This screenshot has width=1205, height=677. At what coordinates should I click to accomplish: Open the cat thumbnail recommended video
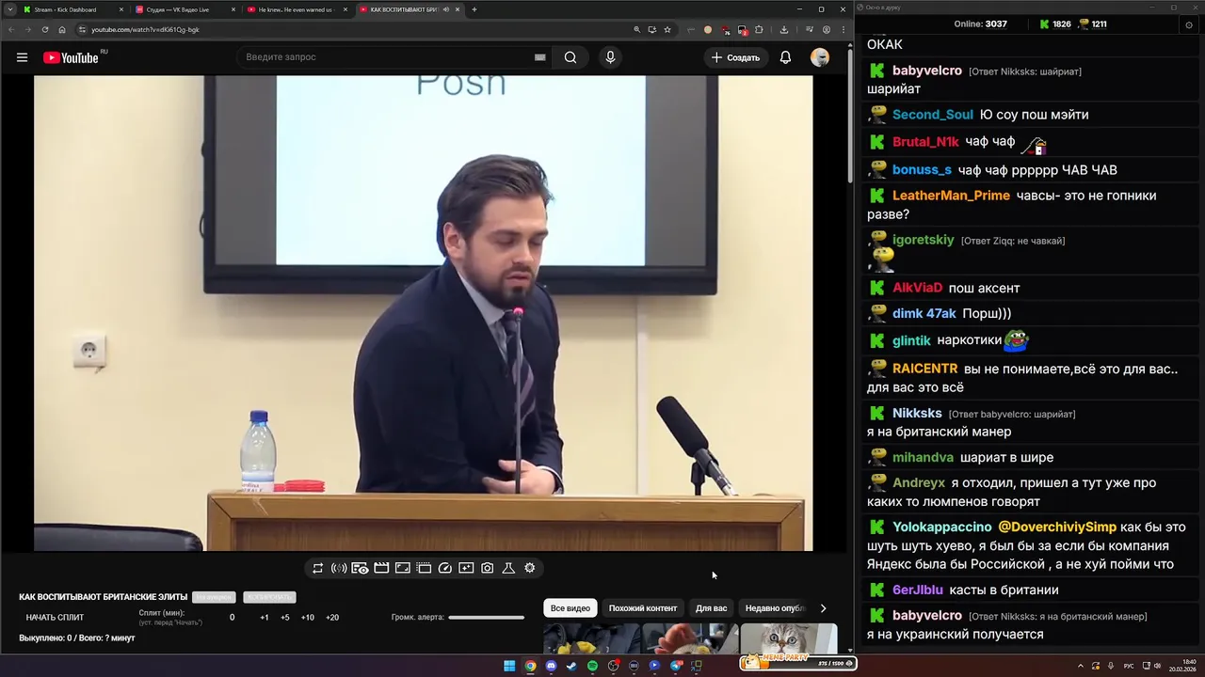789,638
